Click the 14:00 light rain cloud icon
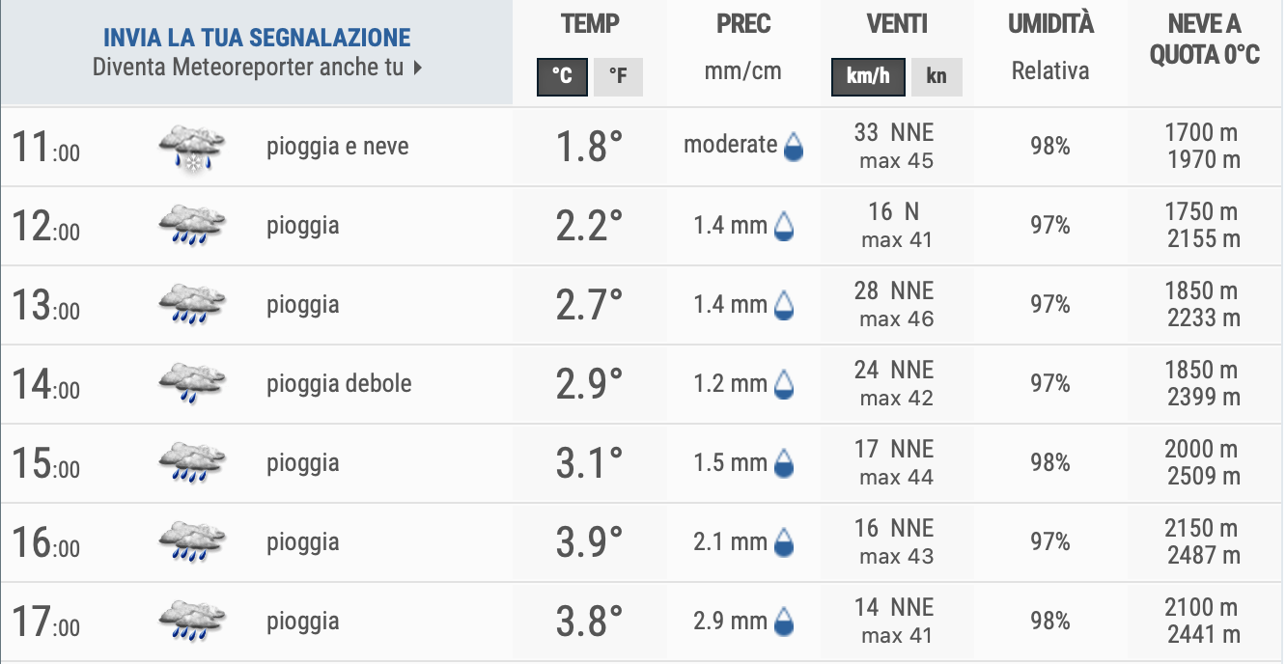This screenshot has width=1286, height=664. tap(191, 384)
